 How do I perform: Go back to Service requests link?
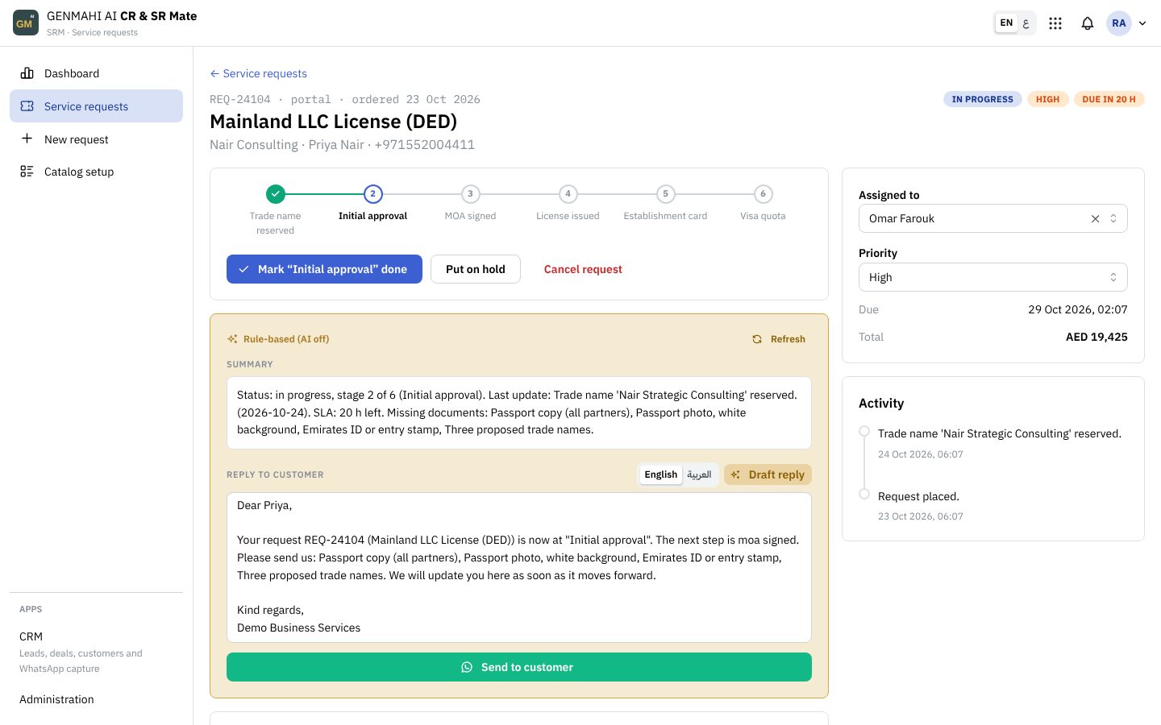tap(258, 73)
